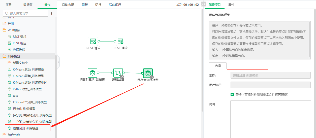Click the 保存为训练模型 node icon
This screenshot has height=138, width=316.
(x=148, y=73)
